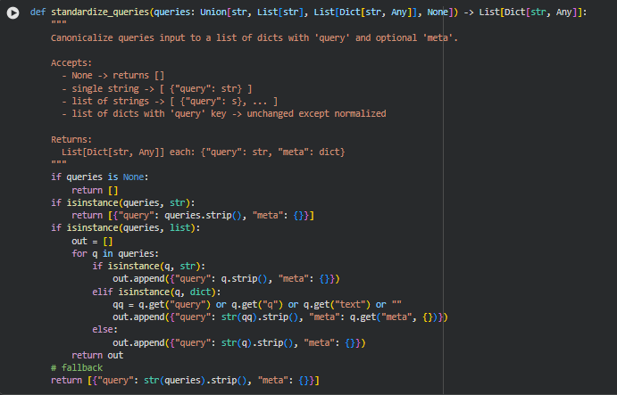
Task: Click the 'out = []' assignment line
Action: pos(92,241)
